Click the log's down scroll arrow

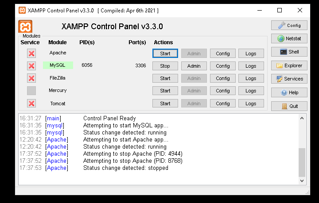pyautogui.click(x=302, y=181)
